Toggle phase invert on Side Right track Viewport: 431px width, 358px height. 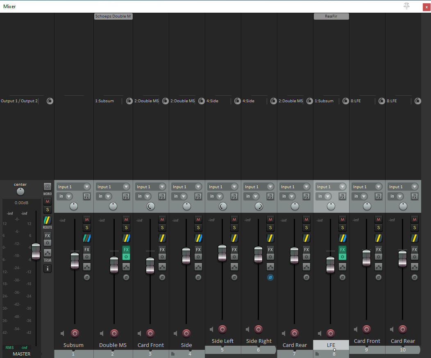click(270, 277)
